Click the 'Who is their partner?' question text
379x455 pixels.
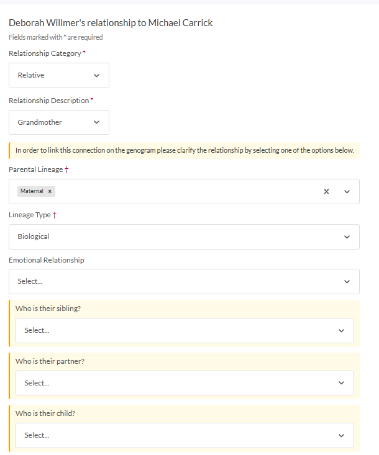50,361
